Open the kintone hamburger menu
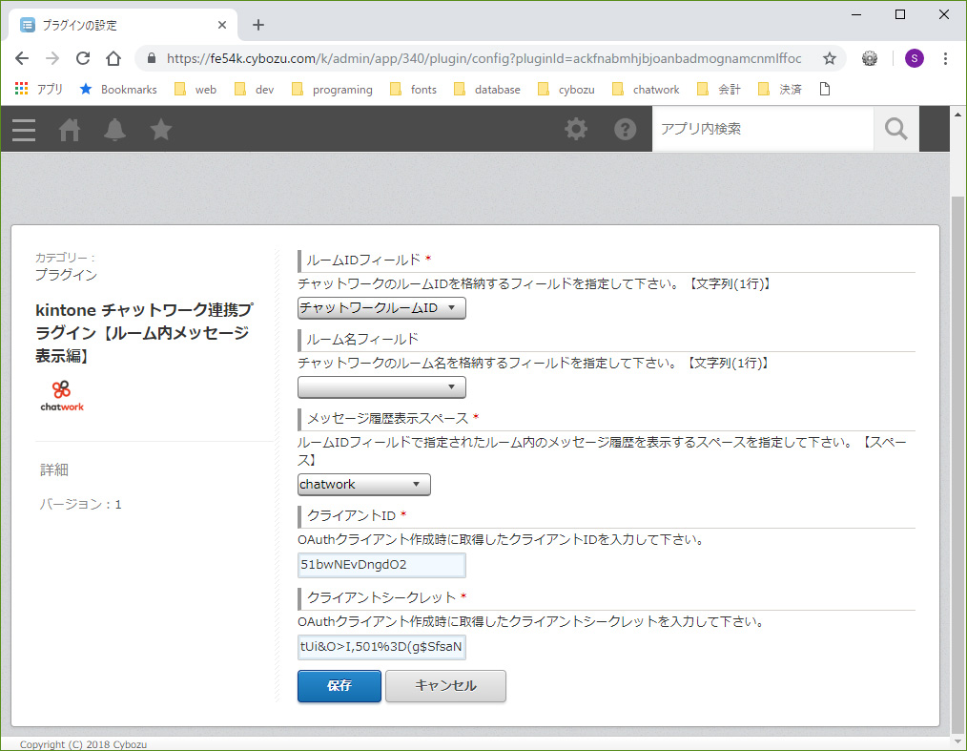967x751 pixels. (24, 130)
